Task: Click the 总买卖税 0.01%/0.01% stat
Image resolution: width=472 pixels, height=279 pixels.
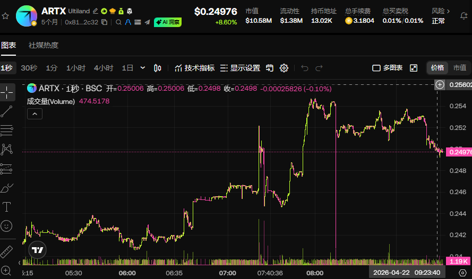Action: pyautogui.click(x=403, y=16)
